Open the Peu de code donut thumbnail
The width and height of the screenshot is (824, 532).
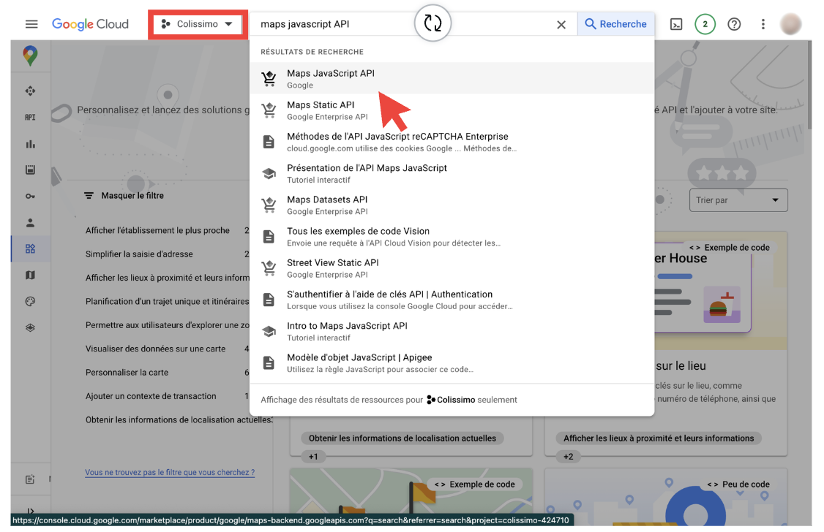pos(666,497)
